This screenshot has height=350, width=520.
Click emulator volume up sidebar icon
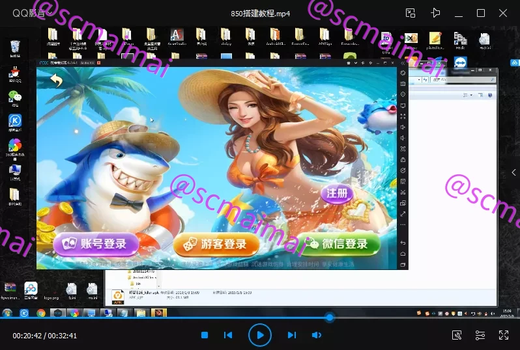tap(403, 127)
